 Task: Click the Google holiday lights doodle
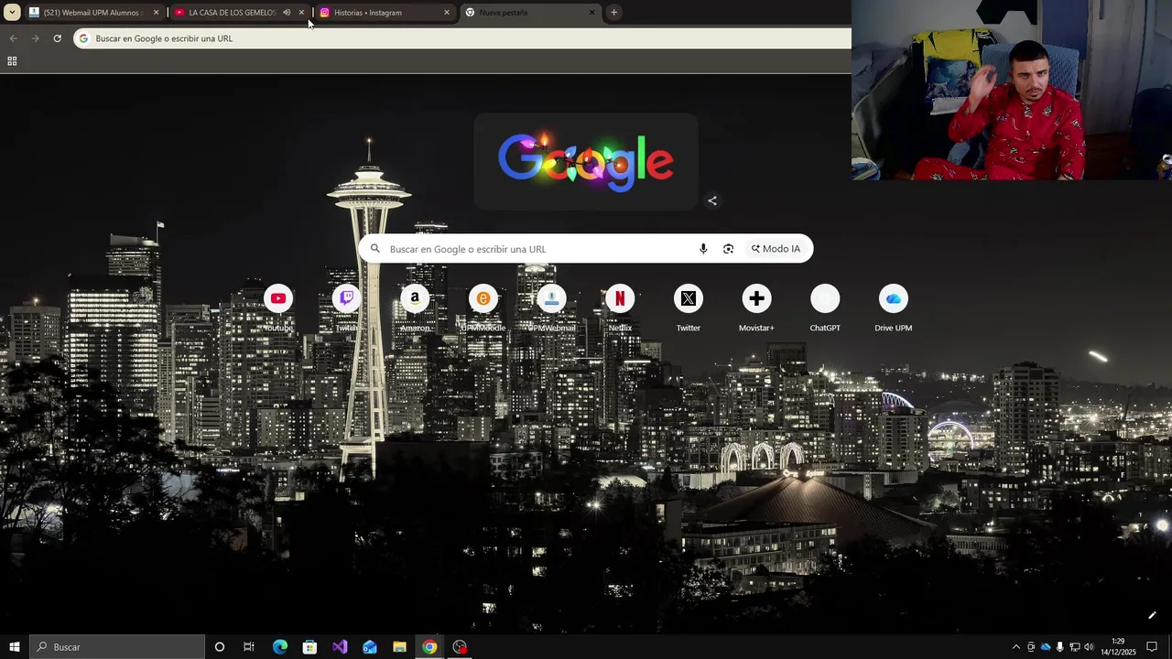tap(586, 162)
